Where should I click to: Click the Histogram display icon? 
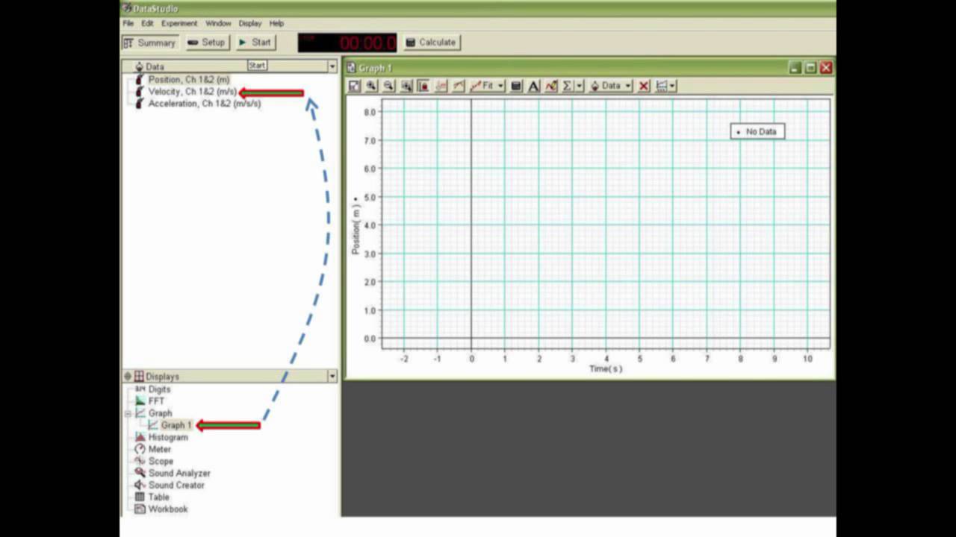pos(140,437)
